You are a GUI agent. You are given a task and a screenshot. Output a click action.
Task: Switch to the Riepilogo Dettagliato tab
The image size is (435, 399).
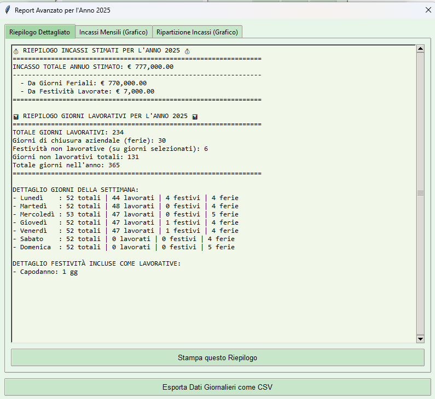point(39,32)
